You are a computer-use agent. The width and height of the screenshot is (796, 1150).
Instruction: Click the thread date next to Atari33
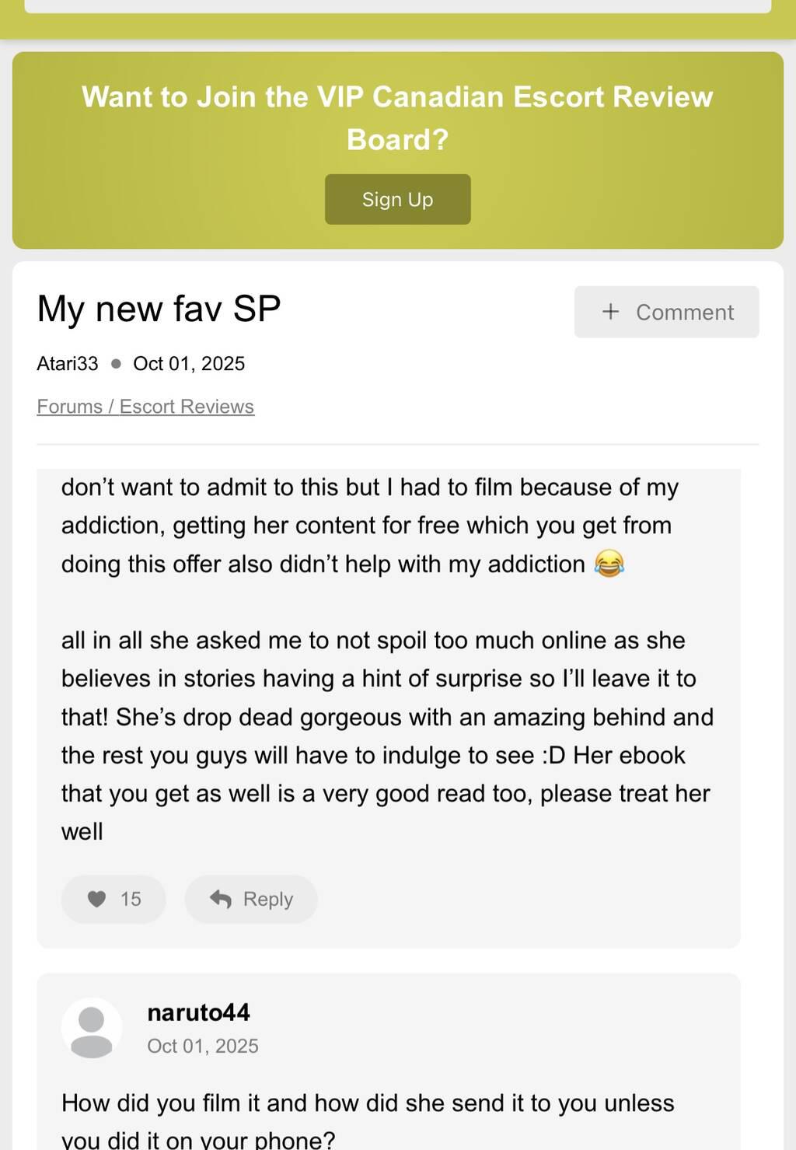(x=189, y=364)
